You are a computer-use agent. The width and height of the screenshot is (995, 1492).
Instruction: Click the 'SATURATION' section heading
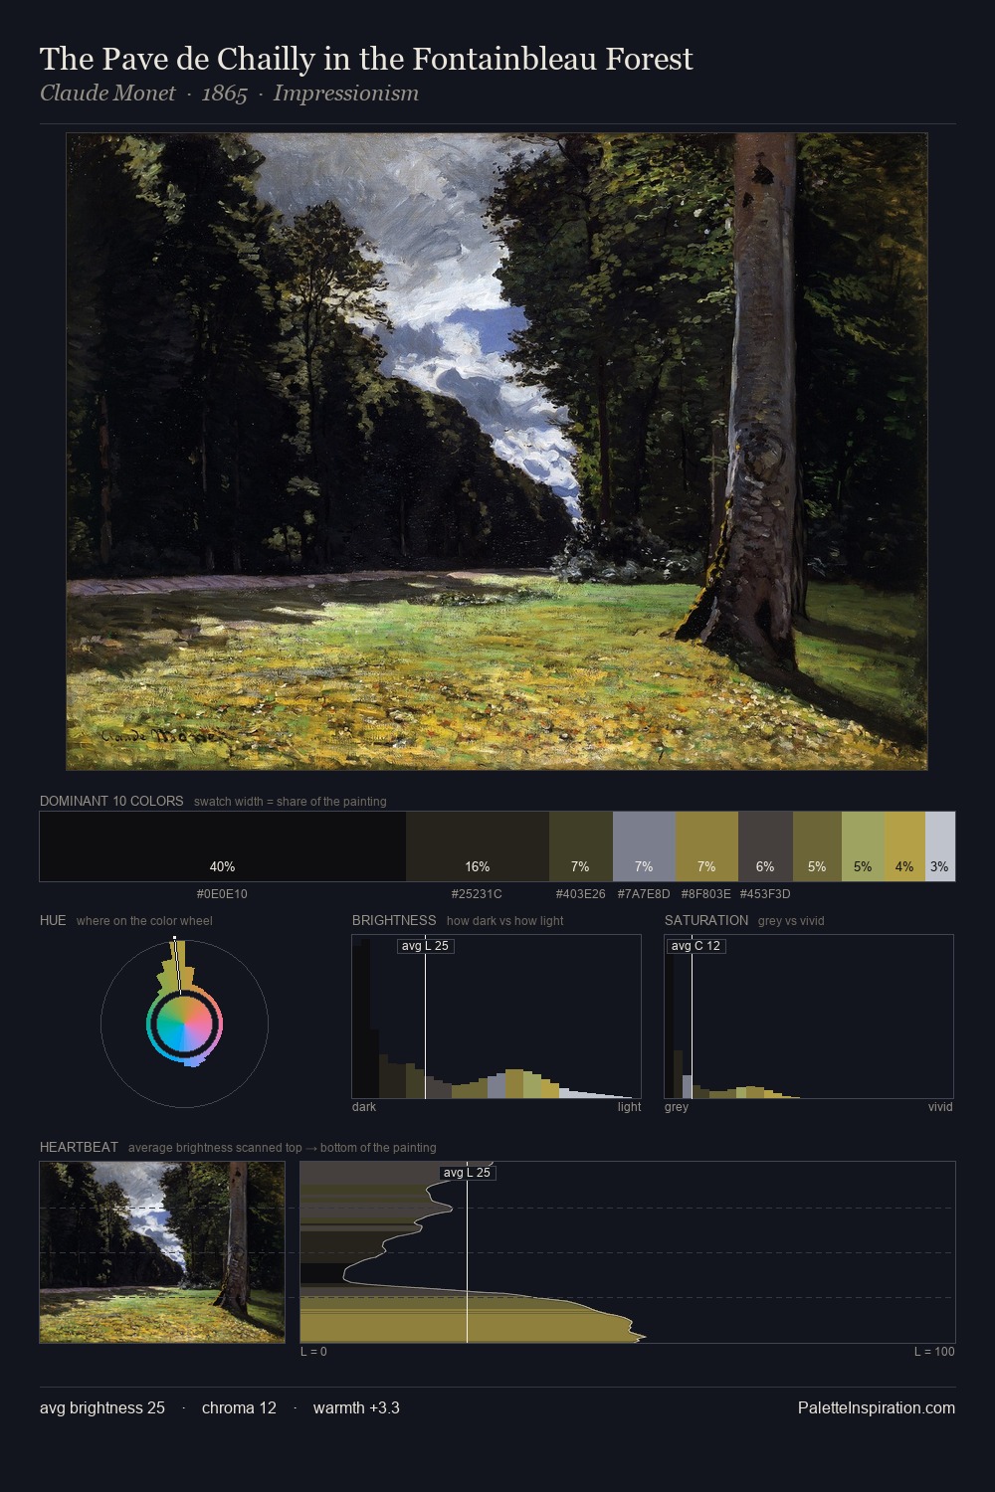click(x=706, y=920)
